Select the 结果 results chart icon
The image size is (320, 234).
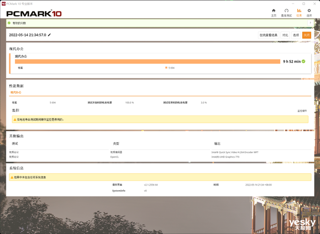tap(299, 11)
